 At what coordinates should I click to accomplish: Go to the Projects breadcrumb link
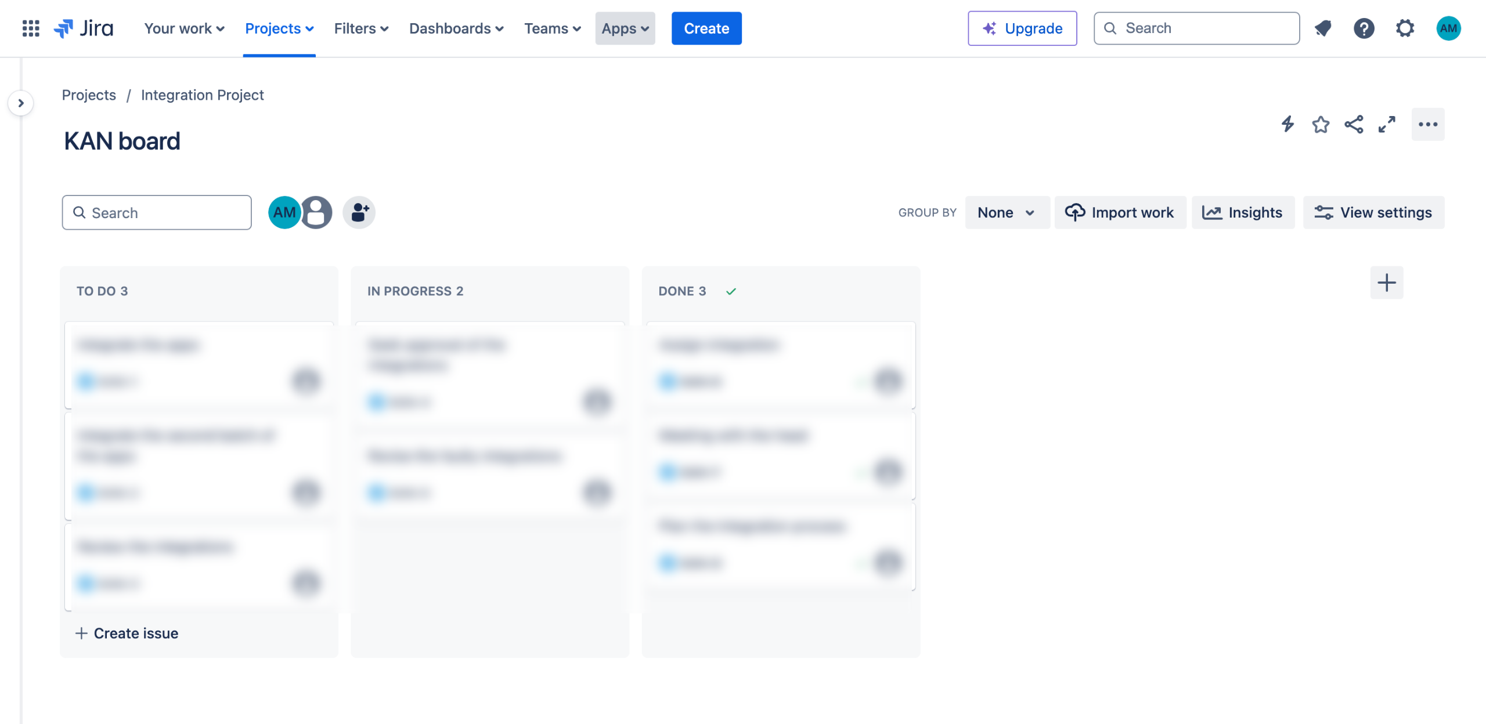pos(89,95)
